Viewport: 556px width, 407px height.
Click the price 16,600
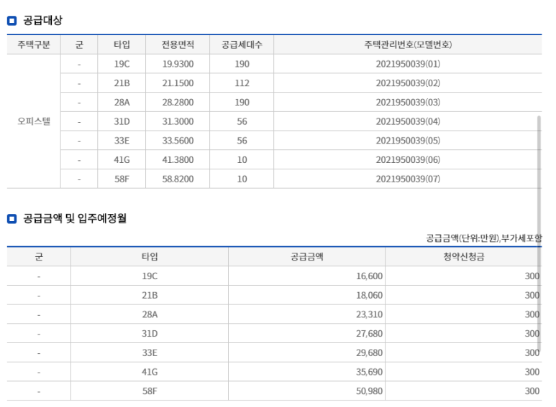click(x=369, y=276)
